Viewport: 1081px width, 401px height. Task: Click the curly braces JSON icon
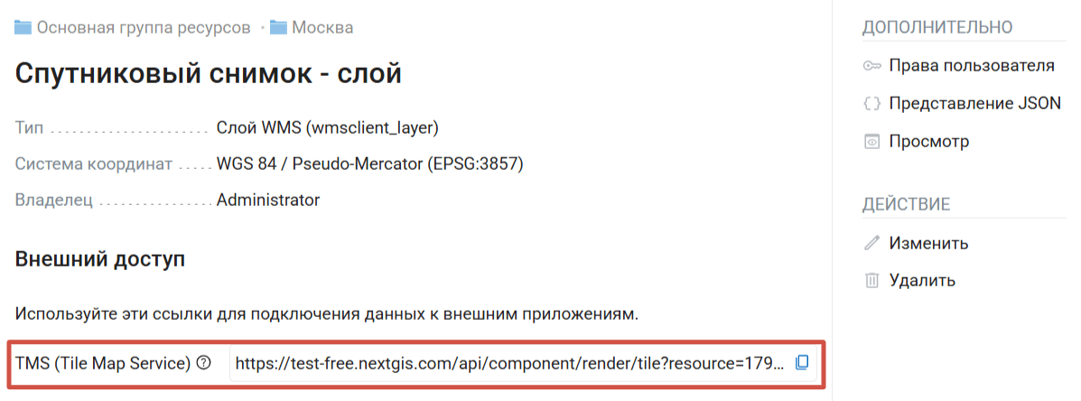(871, 104)
